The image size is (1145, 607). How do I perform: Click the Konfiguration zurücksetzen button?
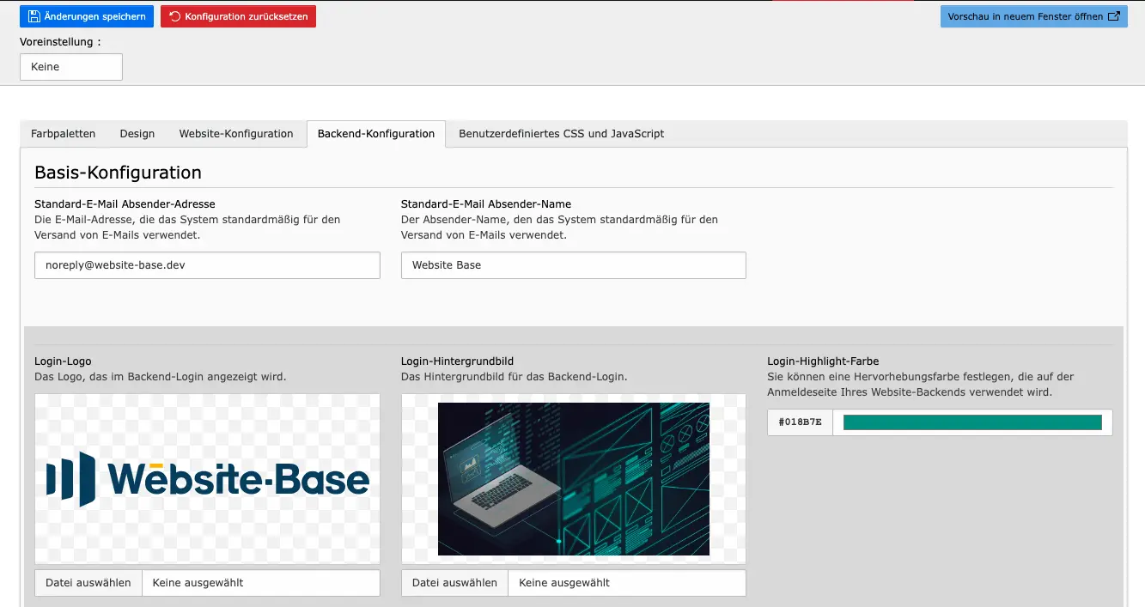click(238, 15)
